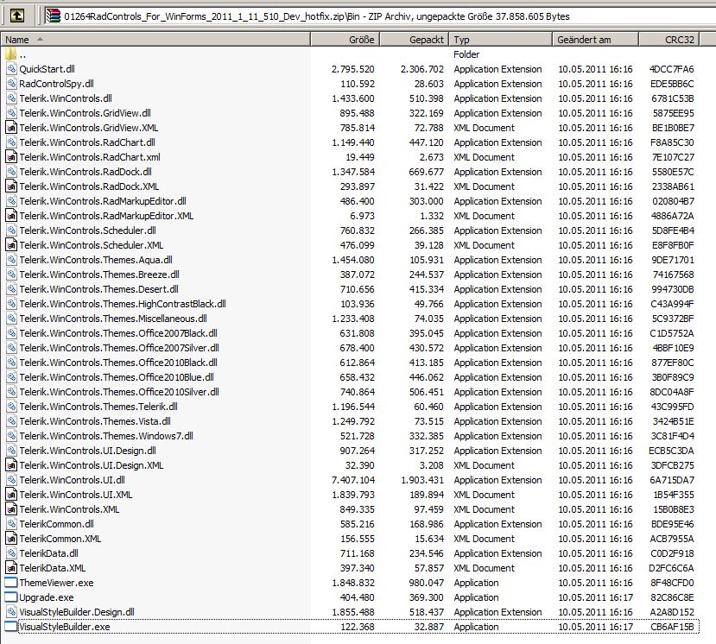Click the Telerik.WinControls.UI.XML document icon
This screenshot has width=716, height=644.
point(11,495)
